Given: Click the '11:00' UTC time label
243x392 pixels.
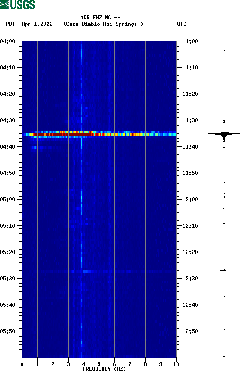Looking at the screenshot, I should tap(190, 41).
